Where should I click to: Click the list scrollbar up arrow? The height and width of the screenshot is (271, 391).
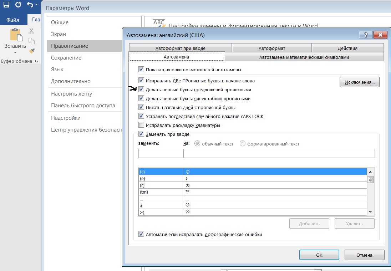pyautogui.click(x=370, y=172)
